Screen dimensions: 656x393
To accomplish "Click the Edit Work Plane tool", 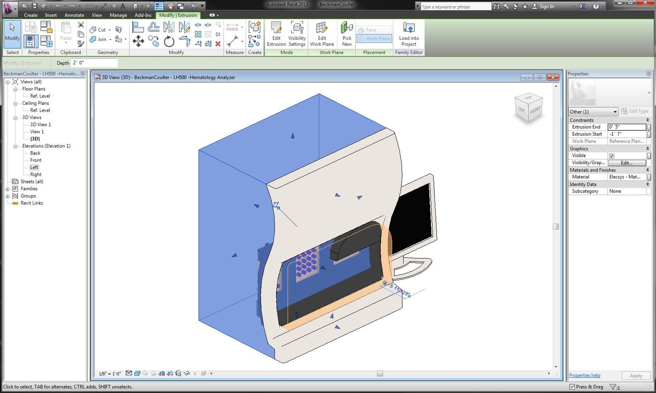I will tap(322, 34).
